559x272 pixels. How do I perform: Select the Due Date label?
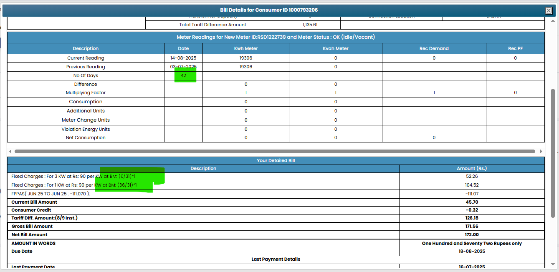[x=22, y=251]
